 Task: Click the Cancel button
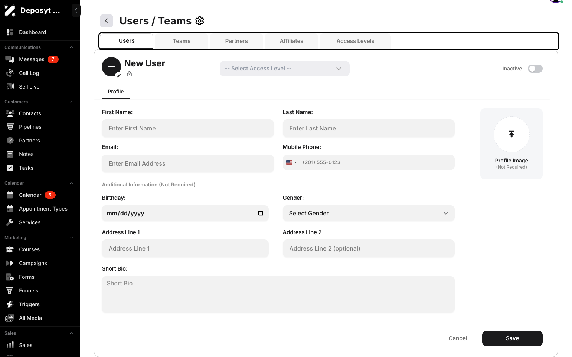pos(458,338)
